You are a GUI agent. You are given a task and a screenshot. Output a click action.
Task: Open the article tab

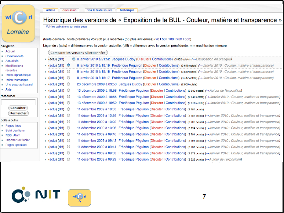pos(51,10)
